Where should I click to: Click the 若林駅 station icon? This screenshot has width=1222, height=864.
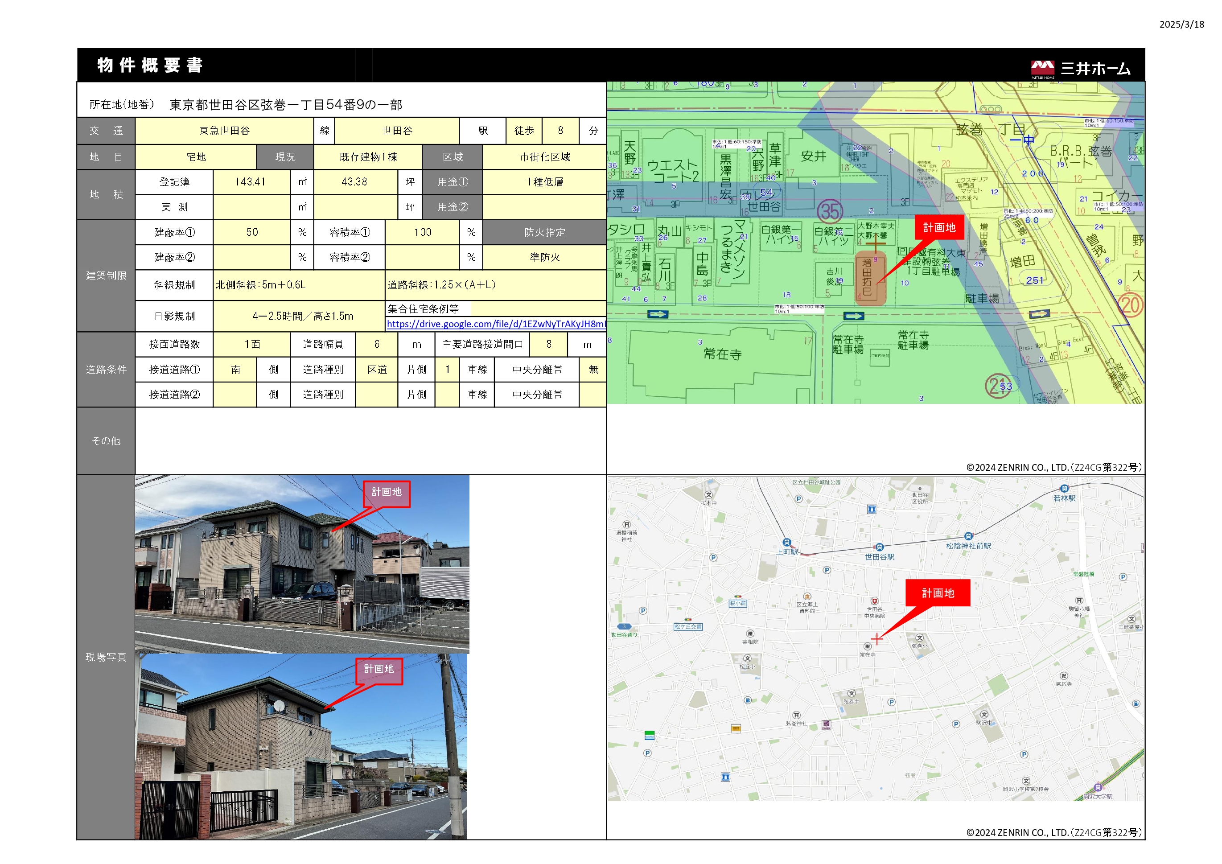tap(1064, 489)
